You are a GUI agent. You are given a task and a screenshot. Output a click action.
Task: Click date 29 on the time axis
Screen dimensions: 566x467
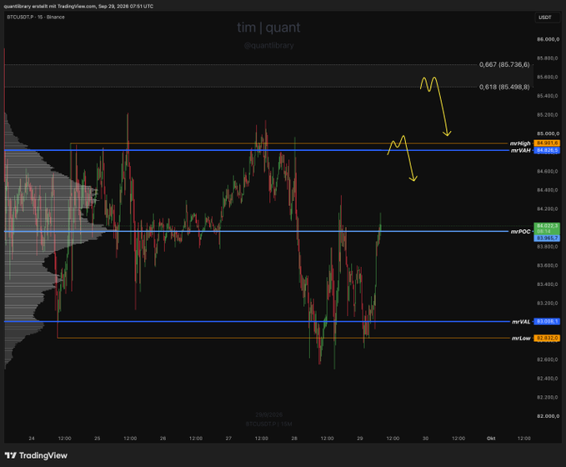(x=360, y=438)
